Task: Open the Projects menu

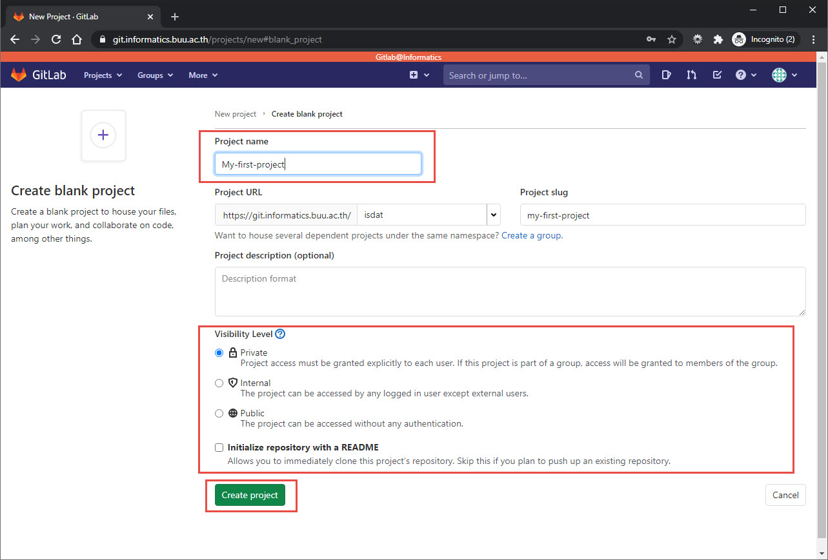Action: coord(103,75)
